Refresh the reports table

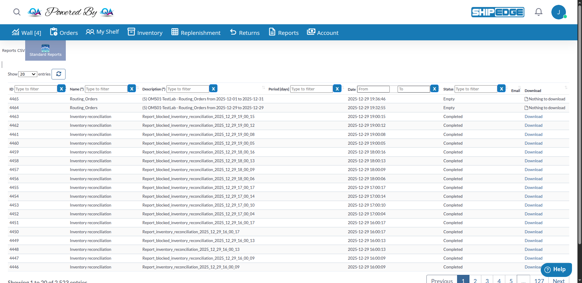[x=59, y=74]
